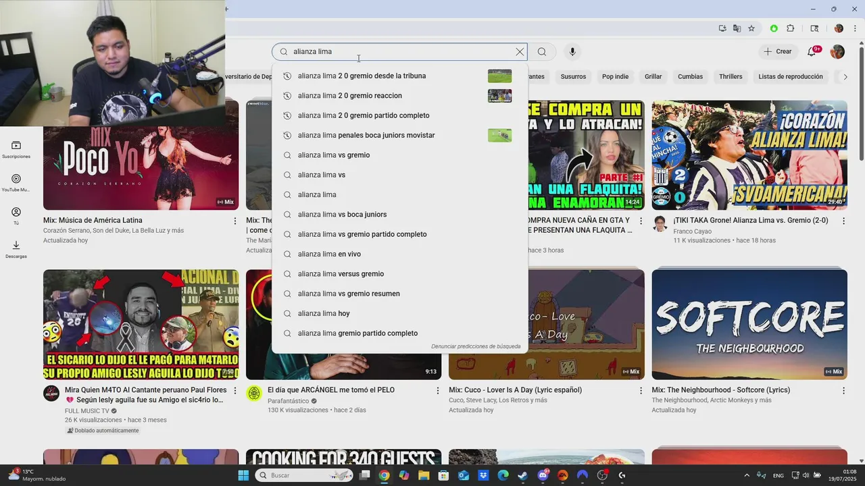The image size is (865, 486).
Task: Select the Grillar category chip
Action: click(x=653, y=77)
